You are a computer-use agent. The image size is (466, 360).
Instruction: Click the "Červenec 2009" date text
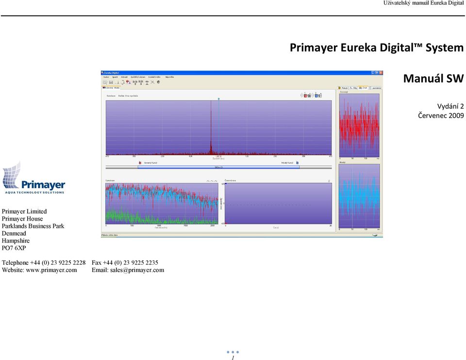point(441,116)
